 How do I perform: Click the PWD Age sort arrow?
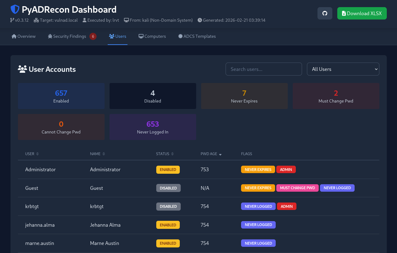click(x=220, y=154)
